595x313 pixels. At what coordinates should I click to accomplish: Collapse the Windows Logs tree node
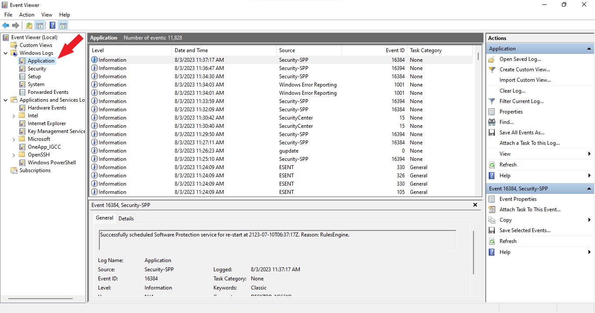coord(5,53)
